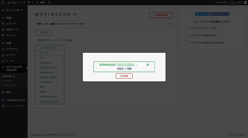Select GOOGLE DRIVE export destination
This screenshot has height=138, width=248.
(x=48, y=68)
